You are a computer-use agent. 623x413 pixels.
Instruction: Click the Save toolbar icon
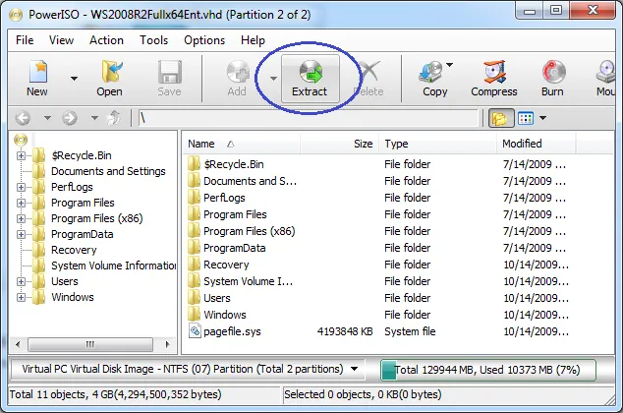(x=170, y=72)
